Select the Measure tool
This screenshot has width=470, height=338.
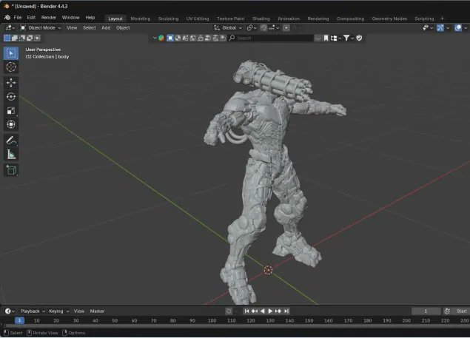pos(11,155)
